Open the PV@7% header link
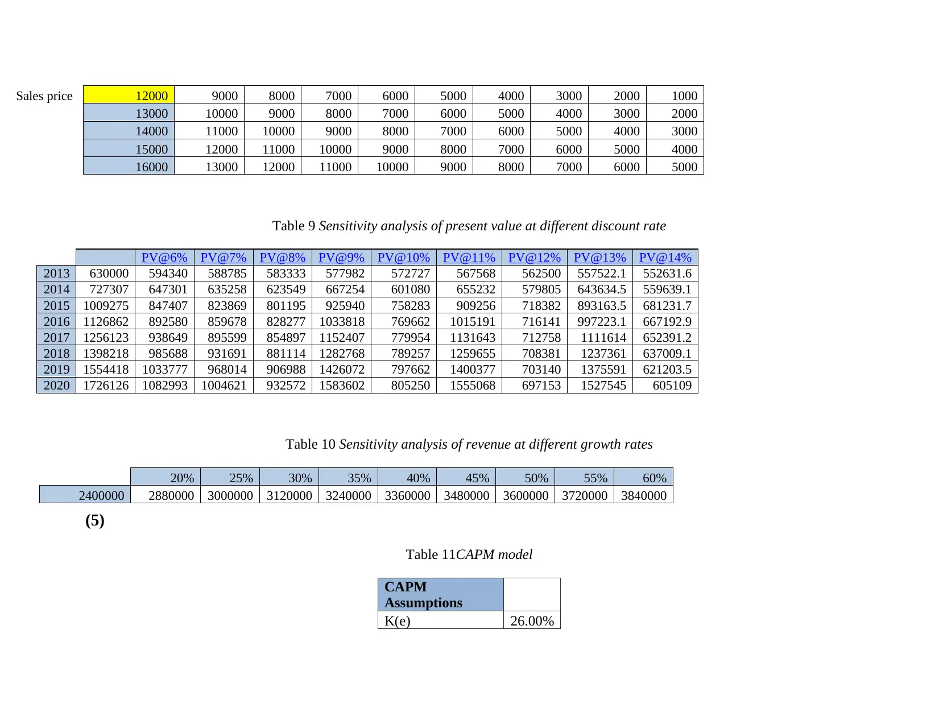The width and height of the screenshot is (939, 725). (224, 258)
